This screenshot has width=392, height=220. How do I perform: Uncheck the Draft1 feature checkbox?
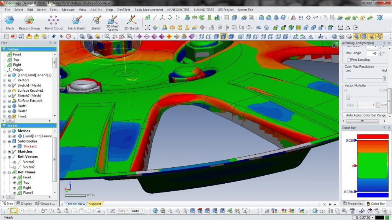tap(9, 106)
